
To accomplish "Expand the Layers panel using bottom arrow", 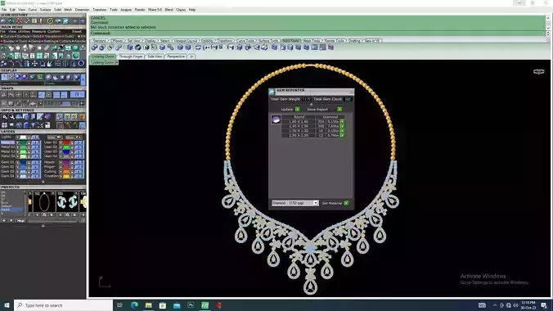I will [43, 183].
